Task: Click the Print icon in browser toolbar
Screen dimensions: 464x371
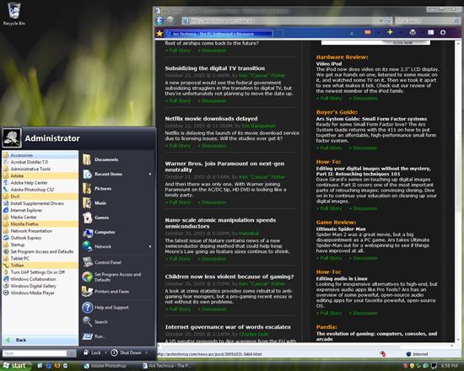Action: point(413,32)
